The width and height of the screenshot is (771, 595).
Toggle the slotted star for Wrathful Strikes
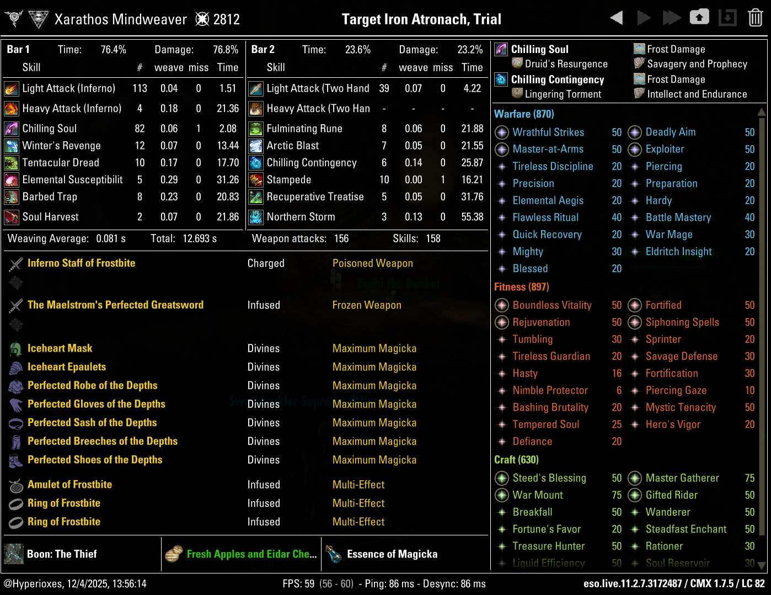point(501,132)
